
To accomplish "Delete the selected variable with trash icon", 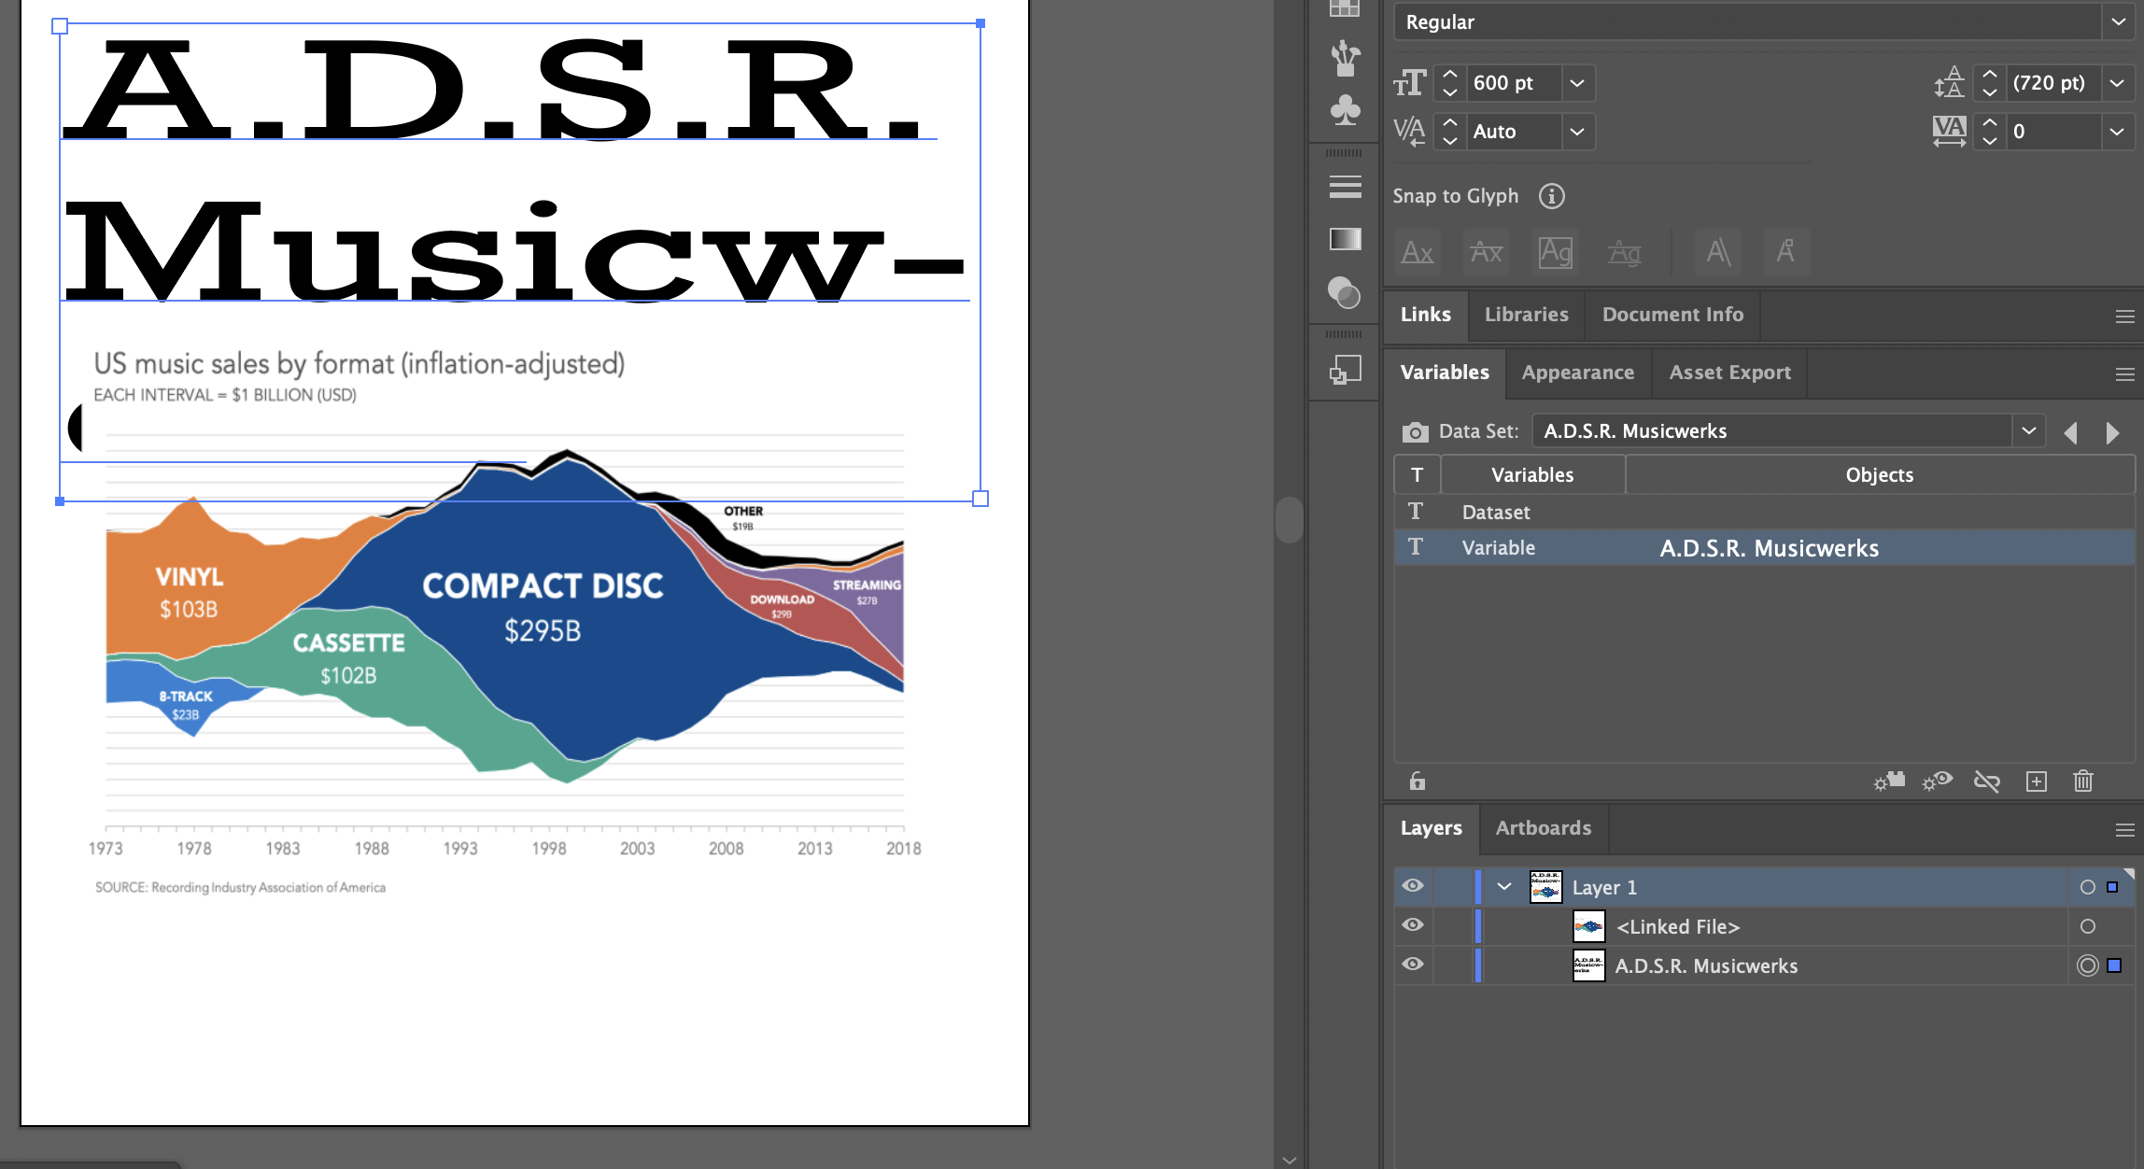I will [x=2083, y=782].
